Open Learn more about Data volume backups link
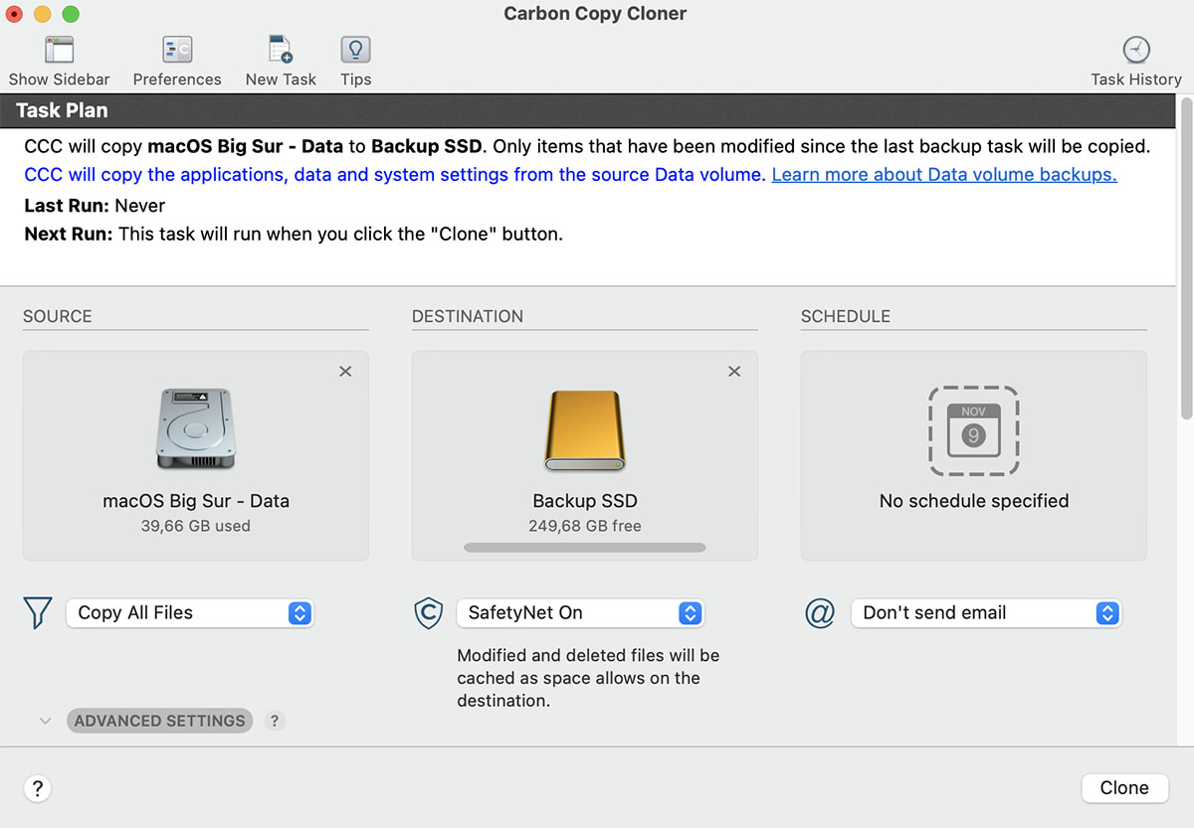Viewport: 1194px width, 828px height. (944, 174)
